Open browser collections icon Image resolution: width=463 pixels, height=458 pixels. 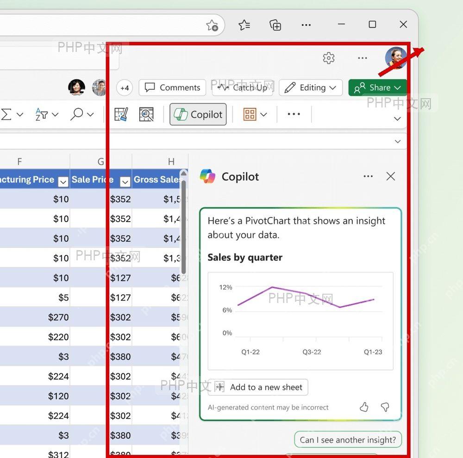(x=275, y=25)
